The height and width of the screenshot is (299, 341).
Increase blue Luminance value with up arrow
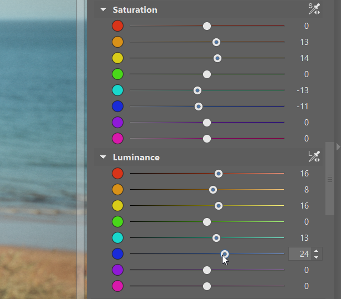point(317,251)
